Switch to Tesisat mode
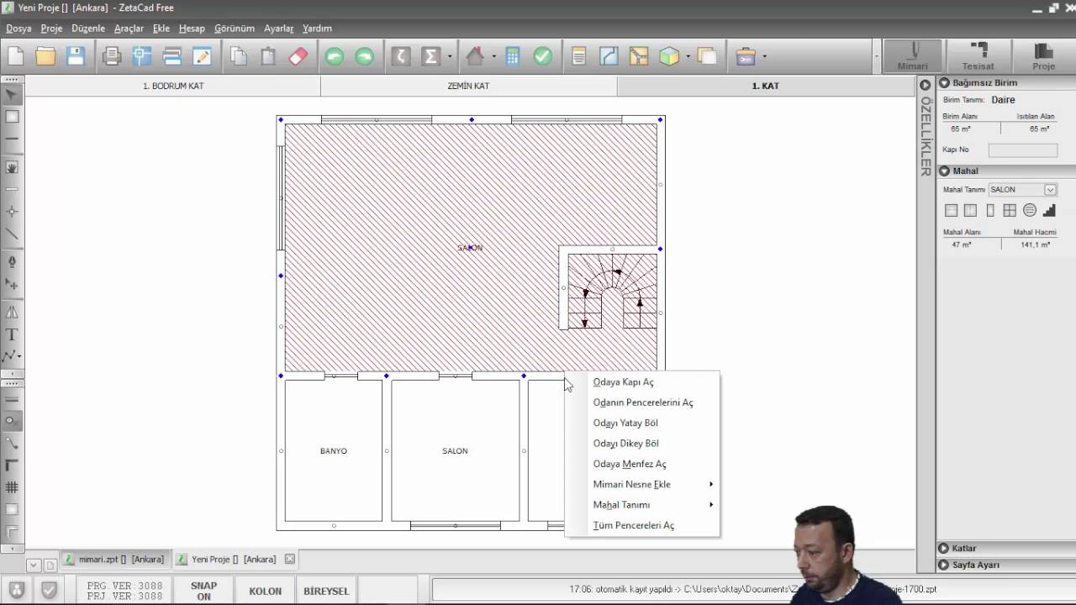 [978, 56]
